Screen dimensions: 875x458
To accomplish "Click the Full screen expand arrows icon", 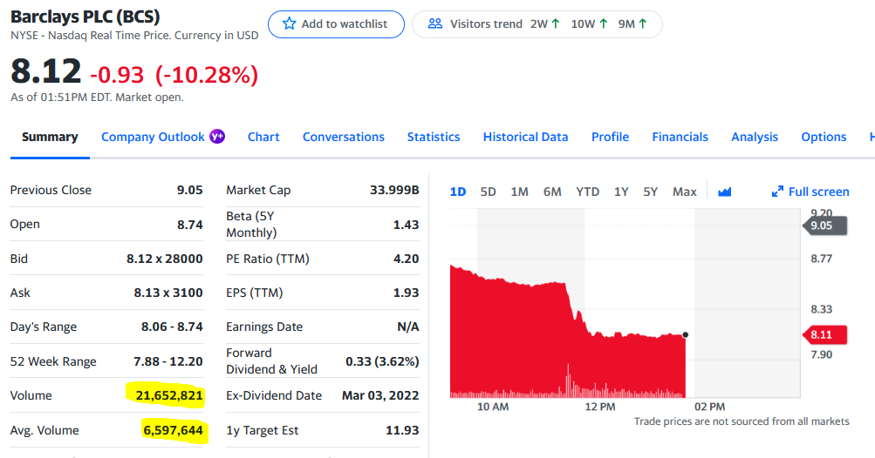I will coord(777,192).
